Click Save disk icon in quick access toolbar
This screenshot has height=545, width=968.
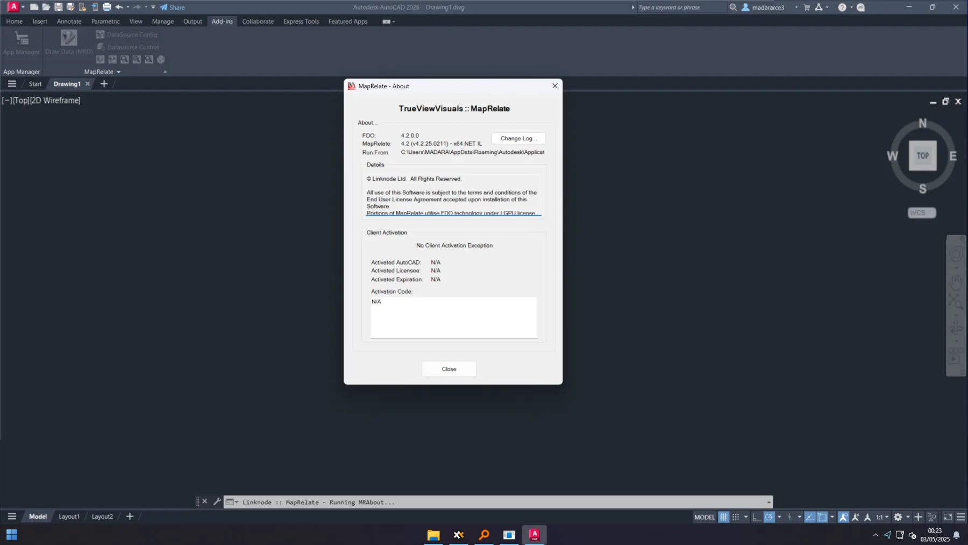pos(58,7)
